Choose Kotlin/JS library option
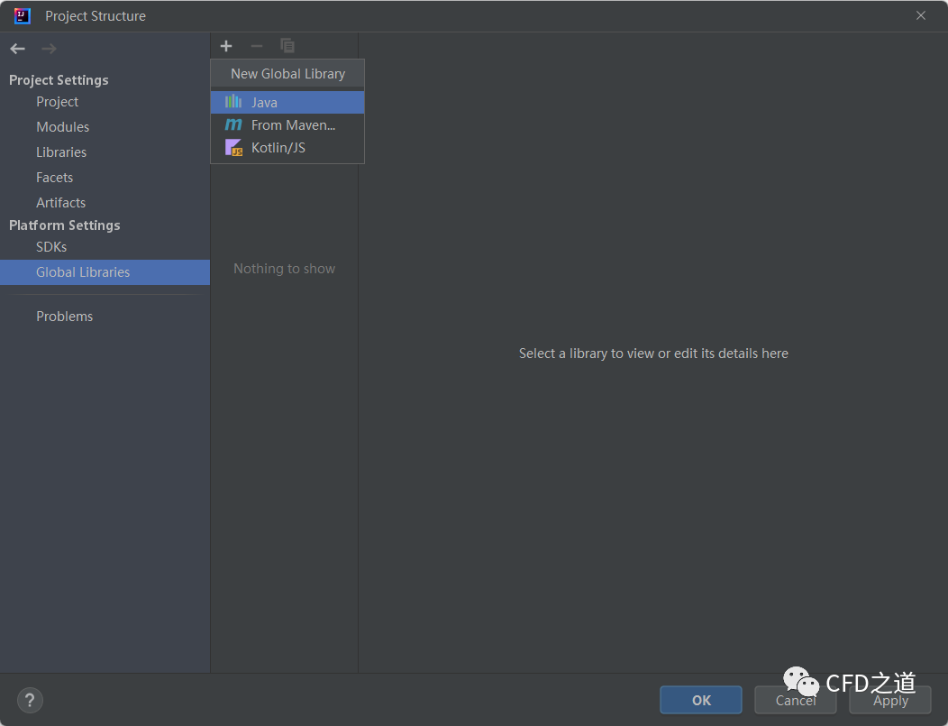 (287, 148)
